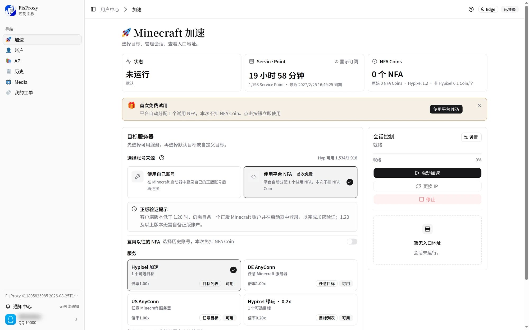
Task: Click the cloud icon of 使用平台 NFA
Action: [254, 177]
